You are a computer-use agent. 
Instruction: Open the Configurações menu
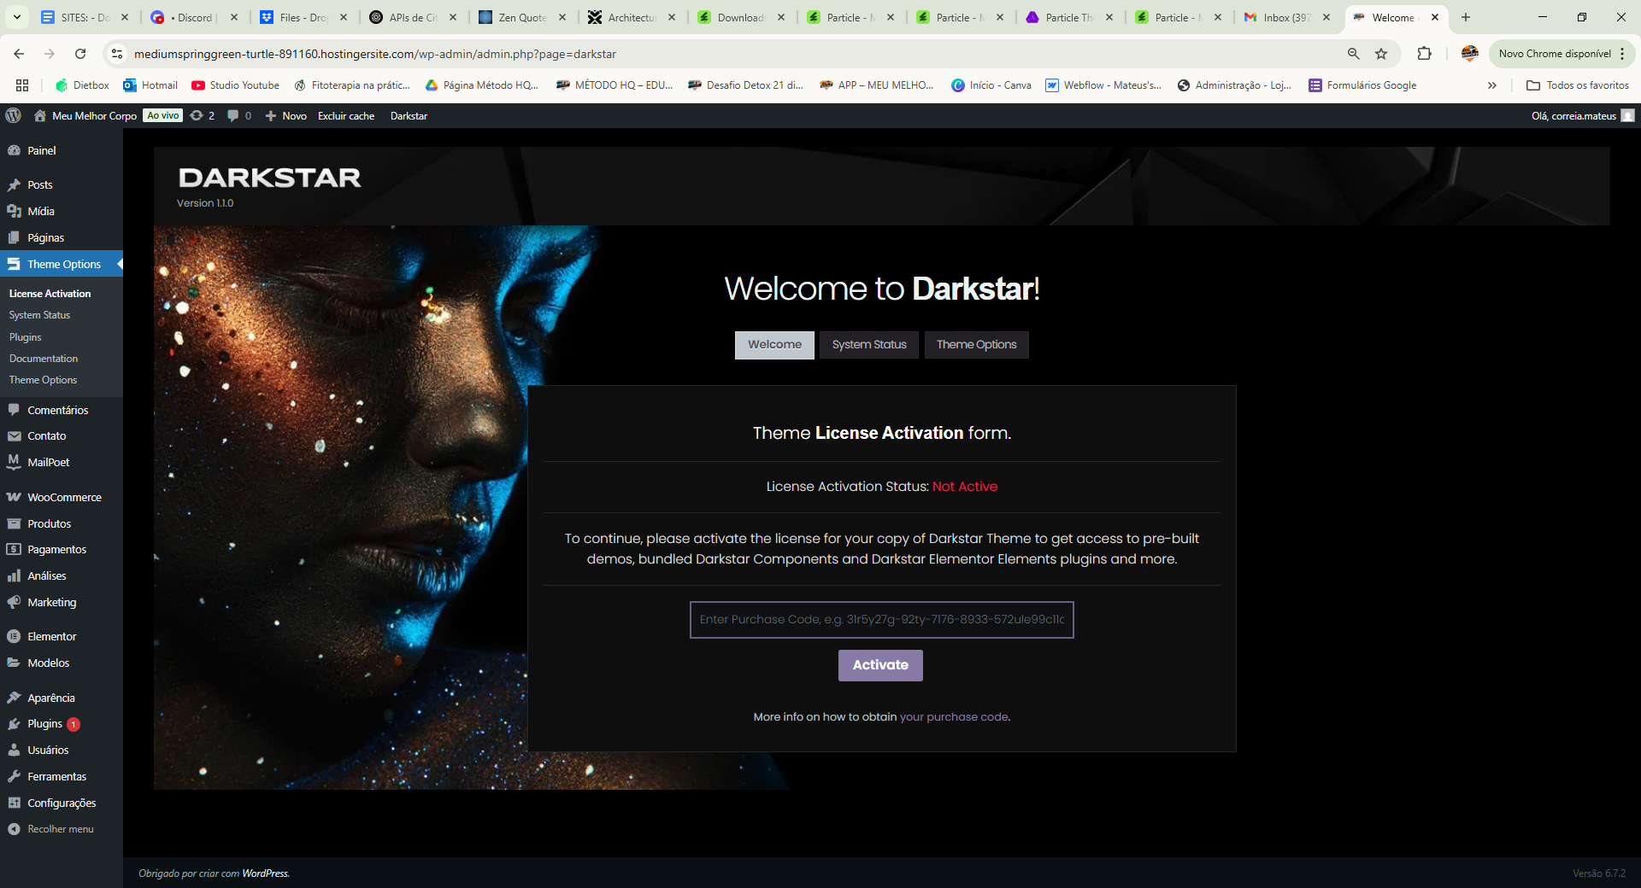pos(62,803)
